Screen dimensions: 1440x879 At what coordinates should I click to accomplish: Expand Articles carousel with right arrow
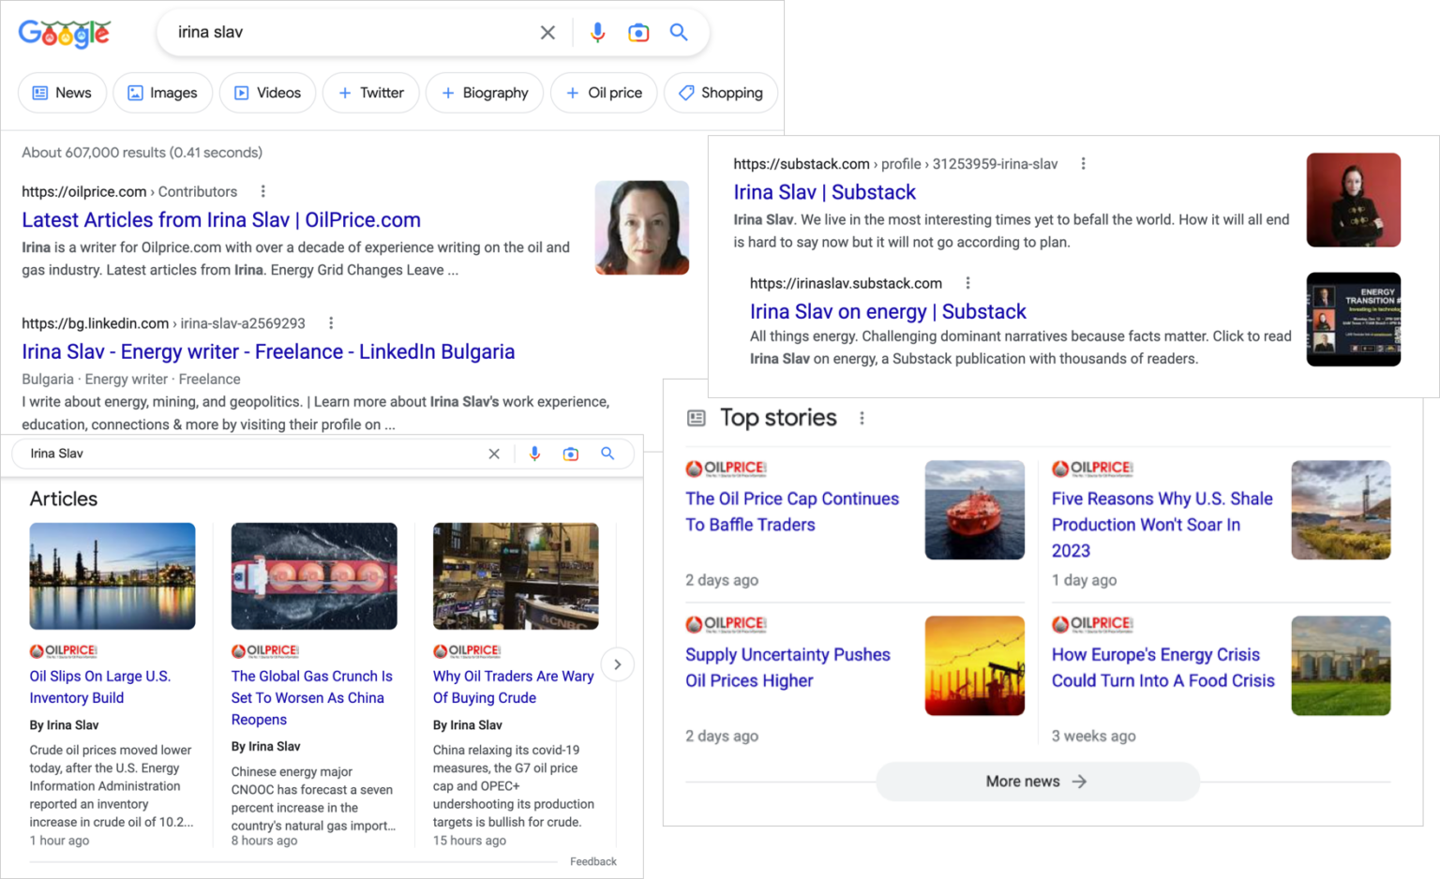617,664
